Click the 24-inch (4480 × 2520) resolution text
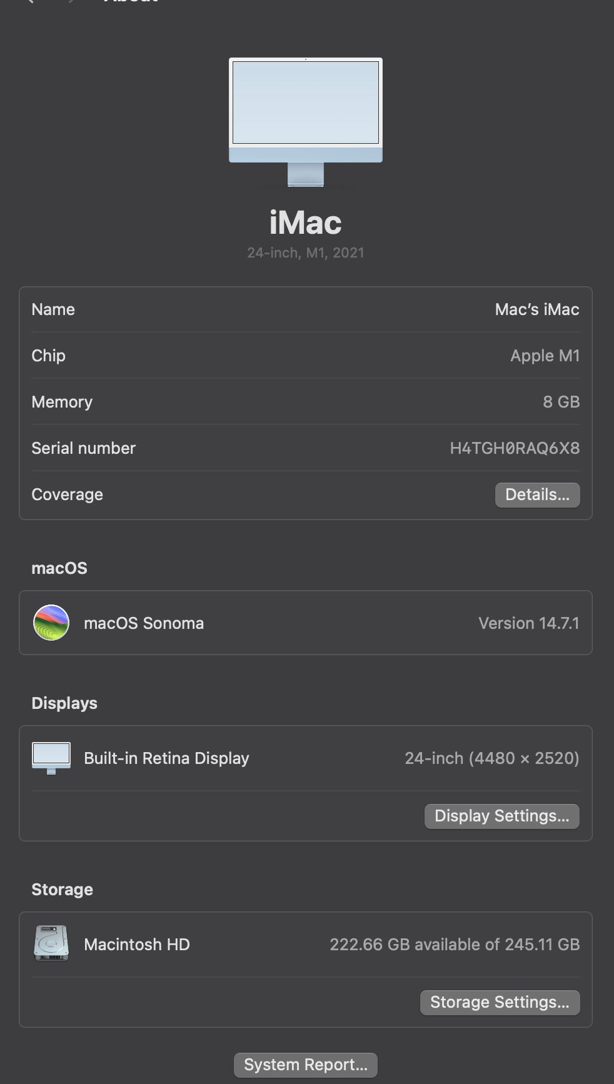The height and width of the screenshot is (1084, 614). point(491,758)
